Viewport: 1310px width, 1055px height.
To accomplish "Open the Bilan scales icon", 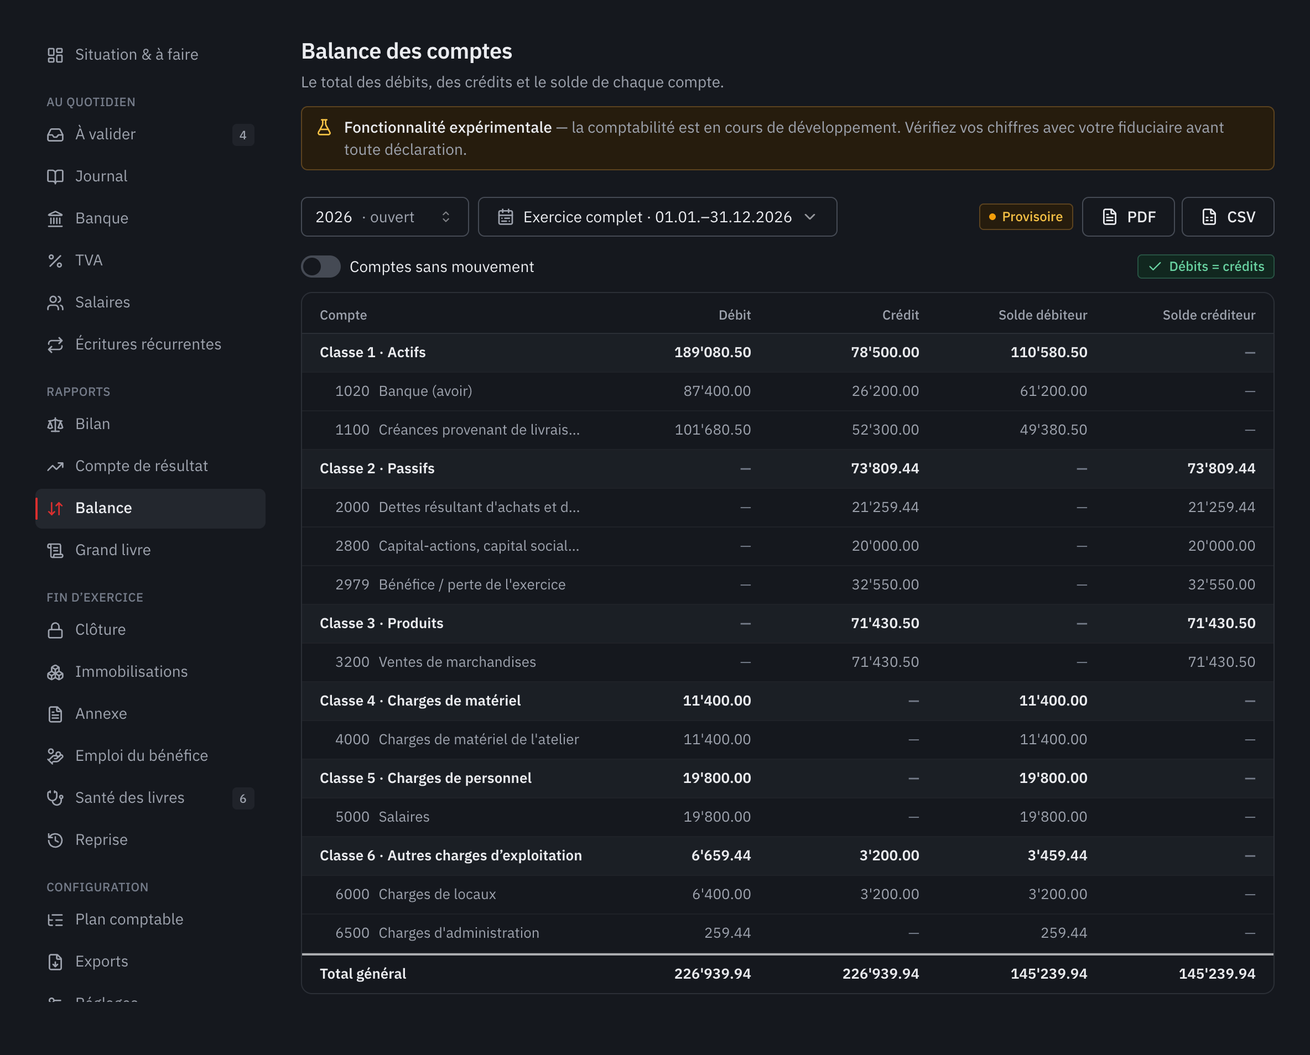I will point(55,424).
